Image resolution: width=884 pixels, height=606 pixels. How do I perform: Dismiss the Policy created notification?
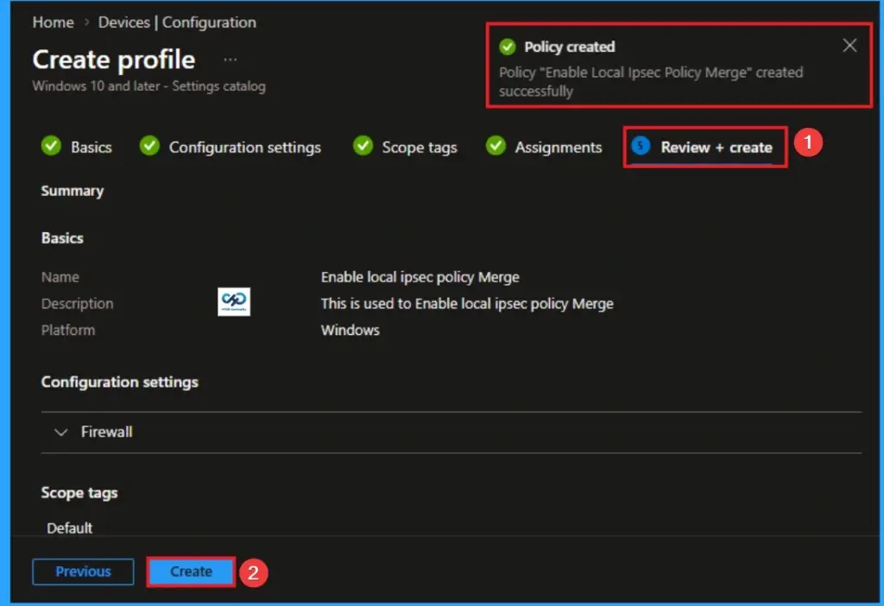[849, 45]
